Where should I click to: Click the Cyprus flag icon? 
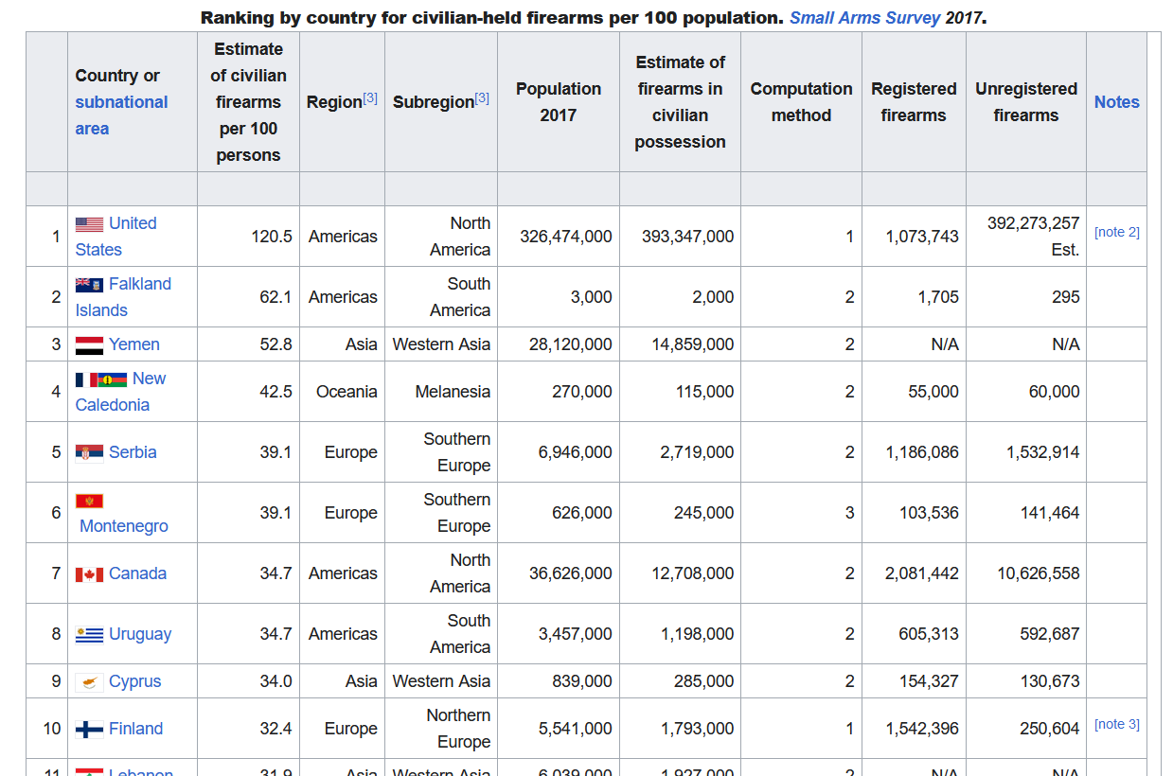[x=89, y=682]
